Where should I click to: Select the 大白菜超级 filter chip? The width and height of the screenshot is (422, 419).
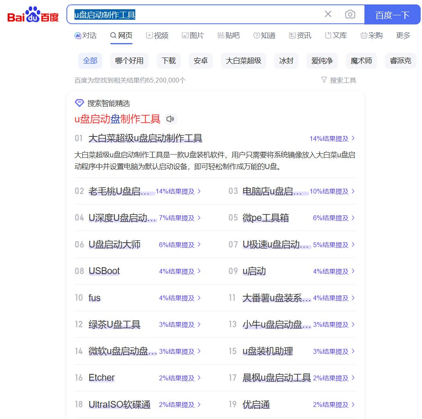pos(244,61)
